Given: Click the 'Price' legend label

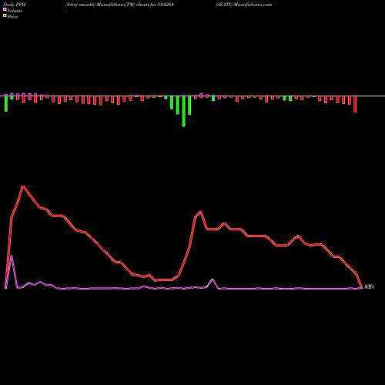Looking at the screenshot, I should pyautogui.click(x=12, y=17).
